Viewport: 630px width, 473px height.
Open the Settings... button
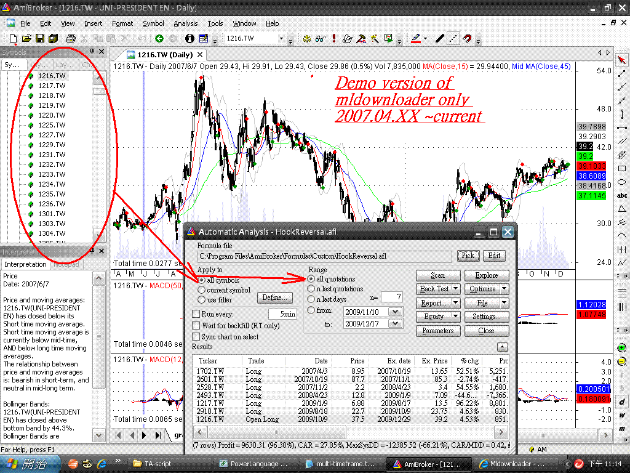tap(487, 317)
